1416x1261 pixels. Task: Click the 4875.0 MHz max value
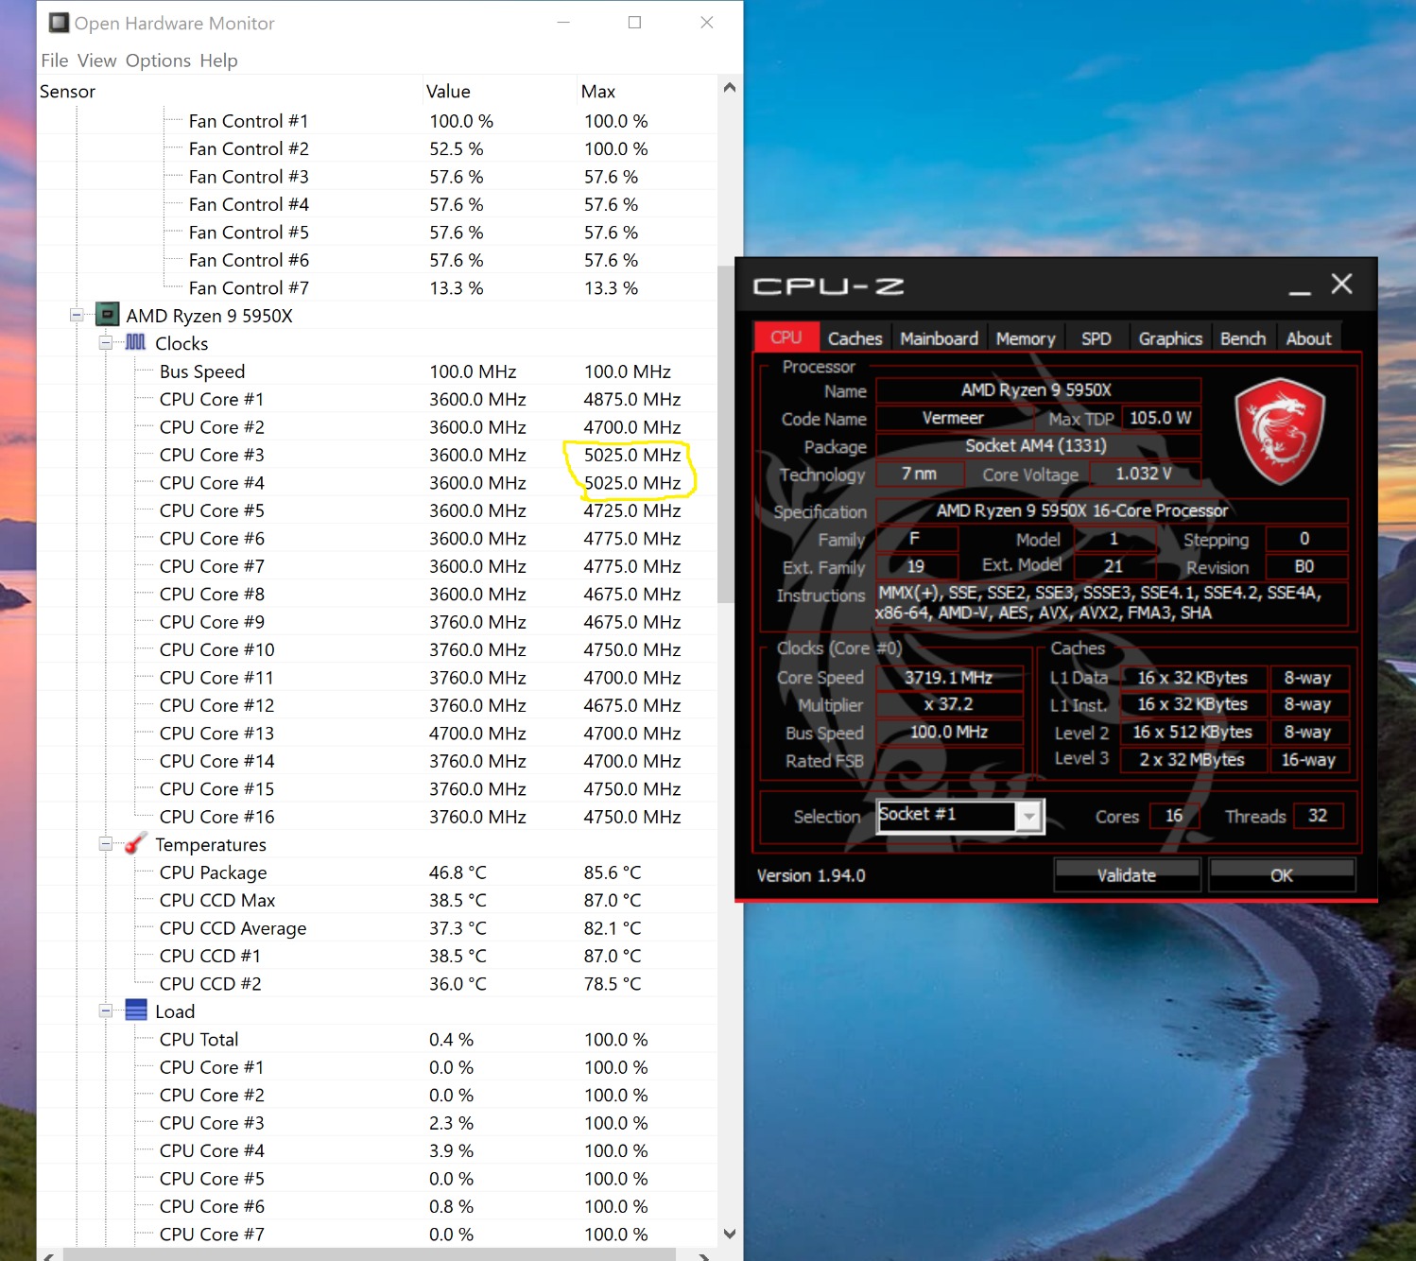click(631, 400)
